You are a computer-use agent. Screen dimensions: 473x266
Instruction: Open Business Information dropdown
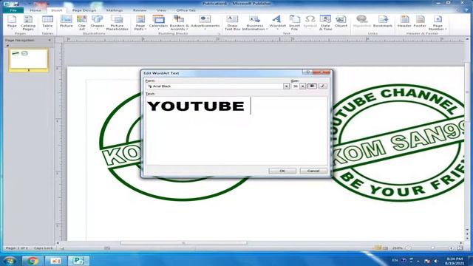(x=255, y=23)
